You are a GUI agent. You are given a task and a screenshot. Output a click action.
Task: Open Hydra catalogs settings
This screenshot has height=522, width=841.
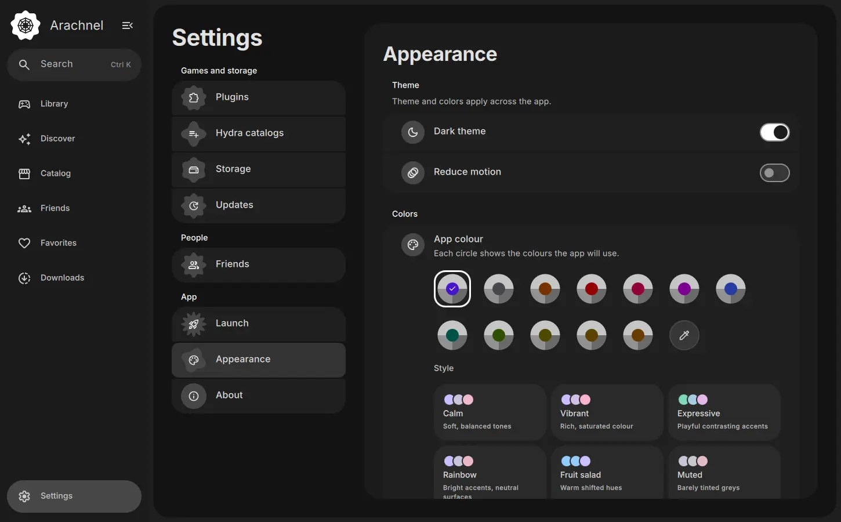(x=259, y=133)
